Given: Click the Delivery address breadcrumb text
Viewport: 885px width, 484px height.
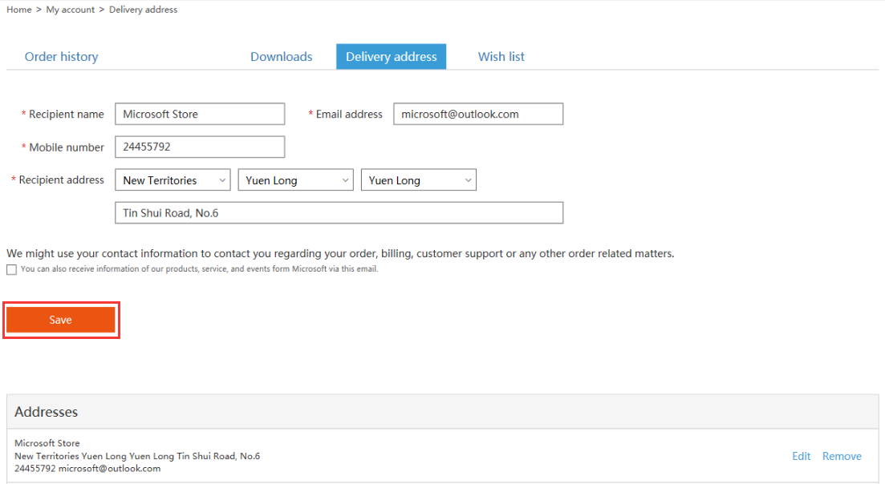Looking at the screenshot, I should click(x=143, y=10).
